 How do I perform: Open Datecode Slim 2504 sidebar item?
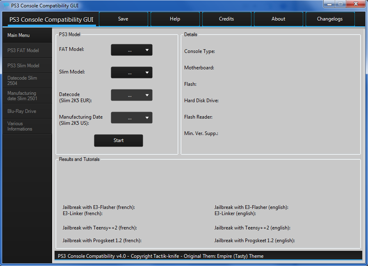click(27, 80)
